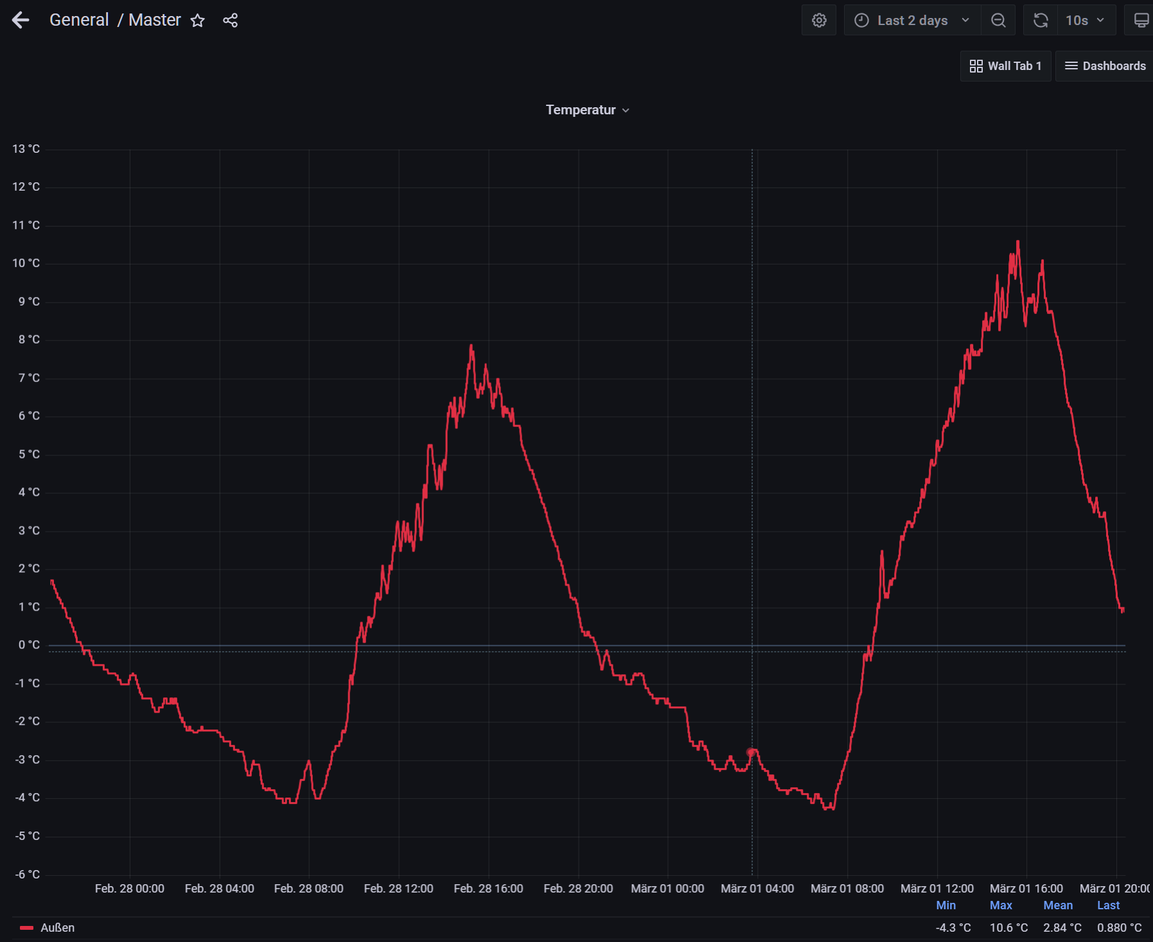Image resolution: width=1153 pixels, height=942 pixels.
Task: Click the clock icon in time picker
Action: (x=861, y=21)
